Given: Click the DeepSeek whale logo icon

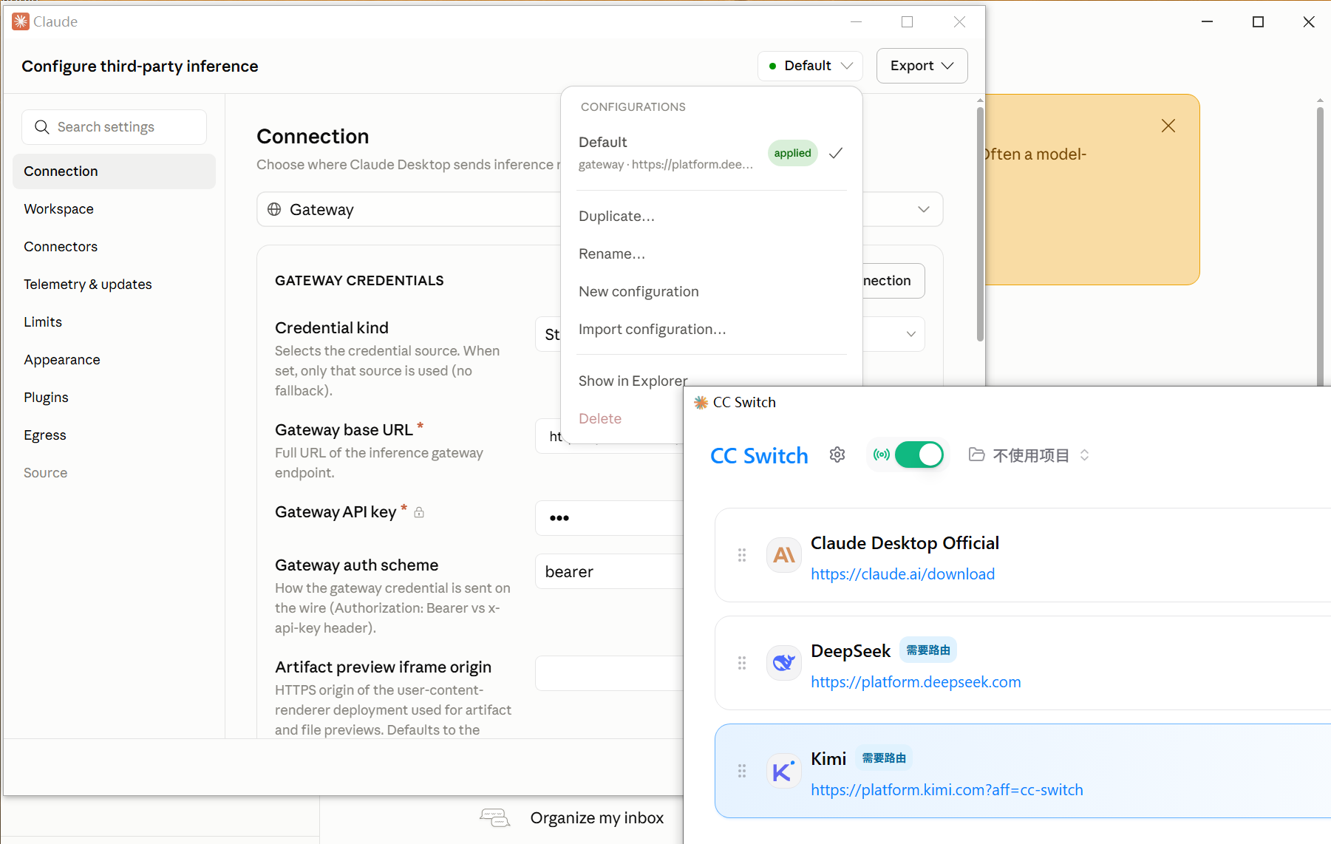Looking at the screenshot, I should (x=784, y=663).
